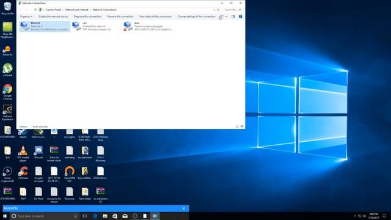391x220 pixels.
Task: Click Change settings of this connection
Action: pos(197,16)
